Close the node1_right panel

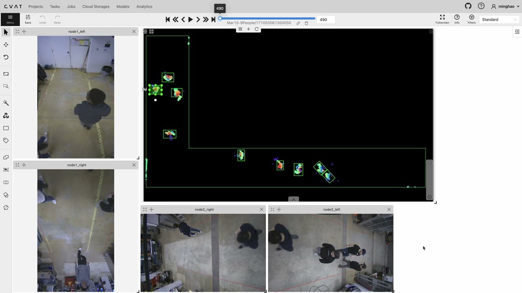134,165
